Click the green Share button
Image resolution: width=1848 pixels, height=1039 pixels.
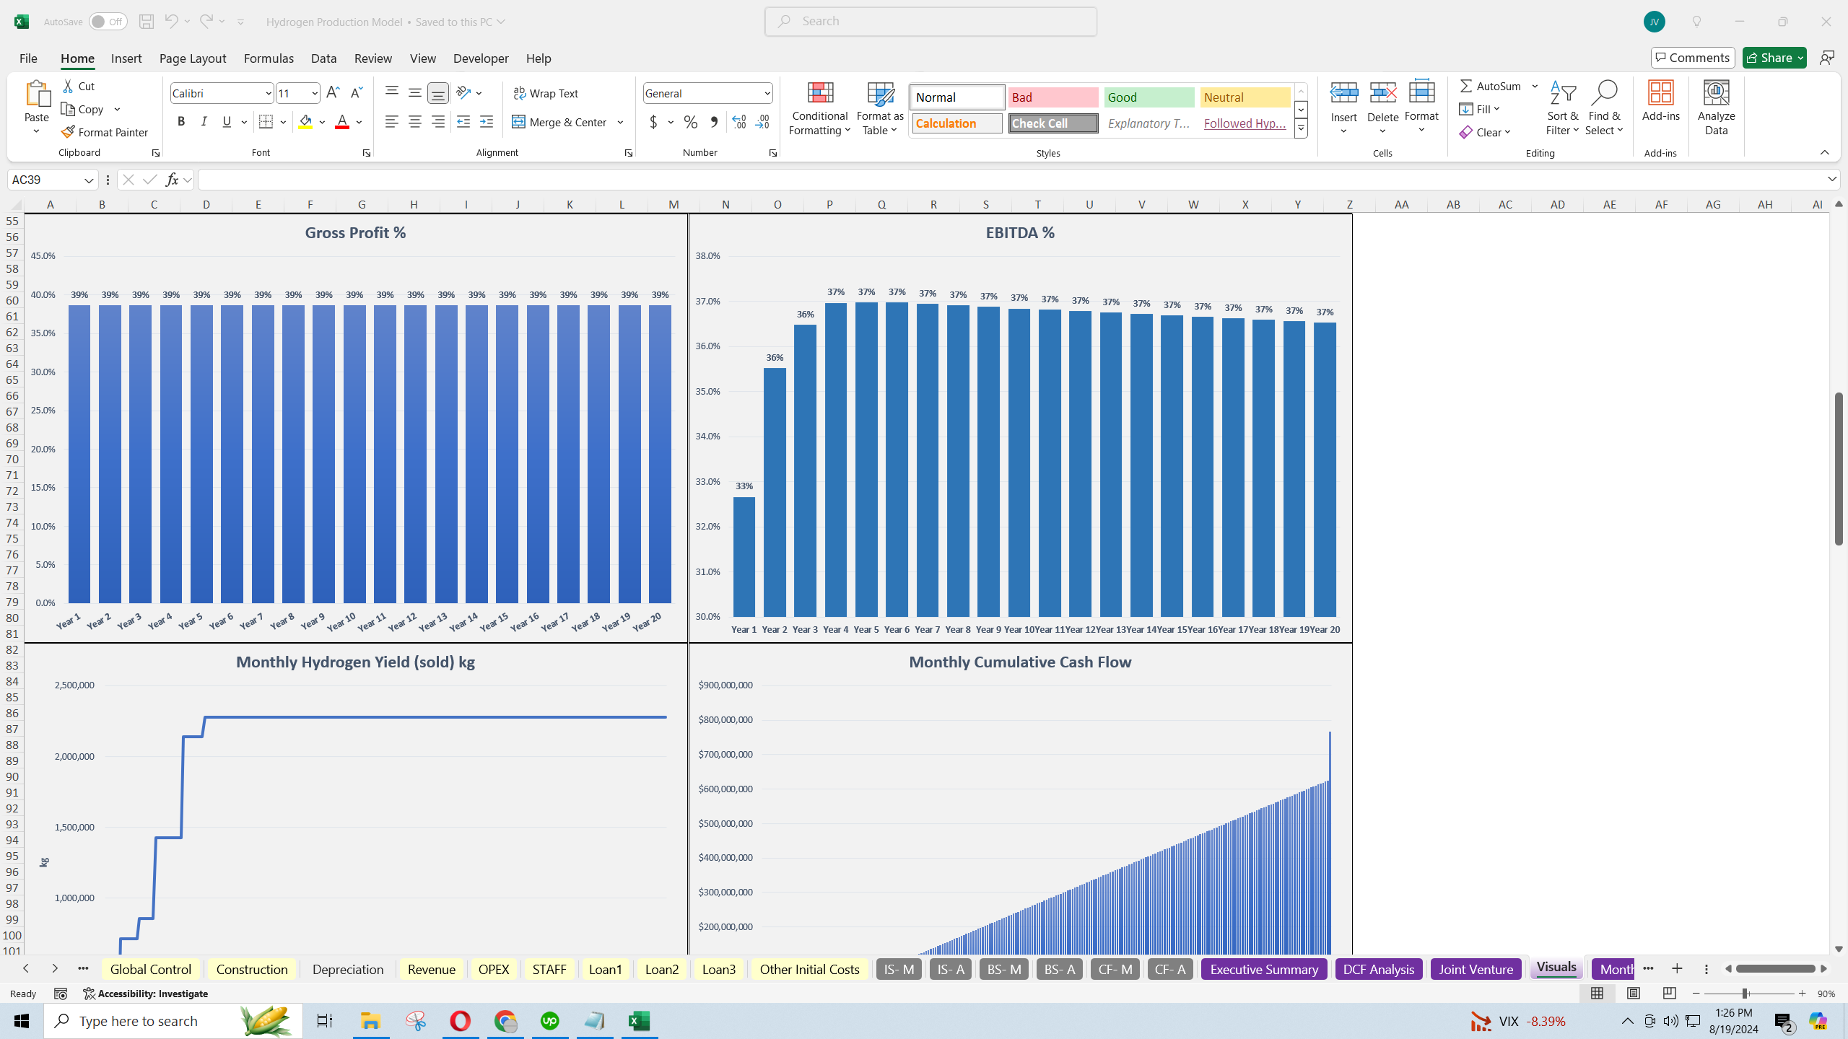[x=1774, y=58]
